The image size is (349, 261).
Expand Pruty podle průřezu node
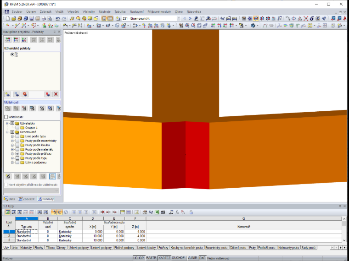click(x=12, y=153)
